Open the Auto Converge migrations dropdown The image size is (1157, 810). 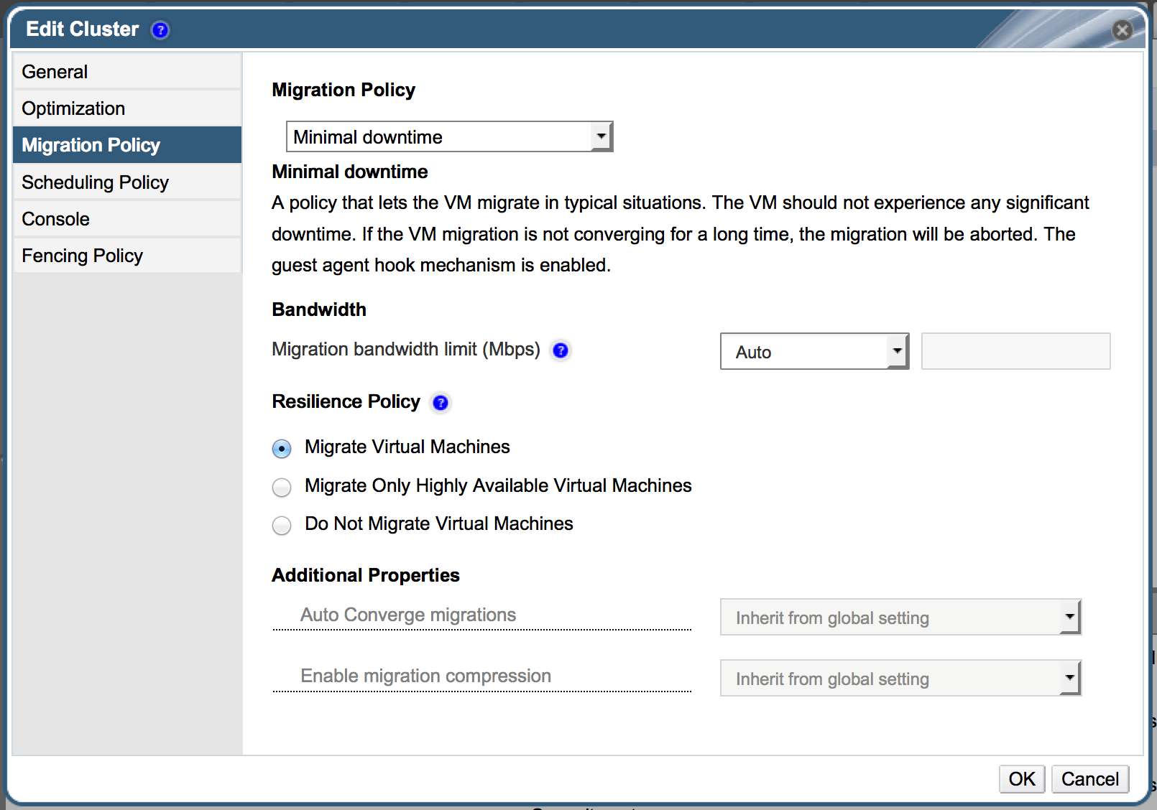click(x=900, y=618)
